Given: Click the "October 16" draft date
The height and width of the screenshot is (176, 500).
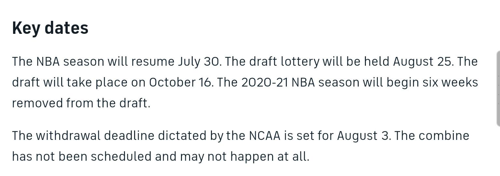Looking at the screenshot, I should tap(180, 82).
